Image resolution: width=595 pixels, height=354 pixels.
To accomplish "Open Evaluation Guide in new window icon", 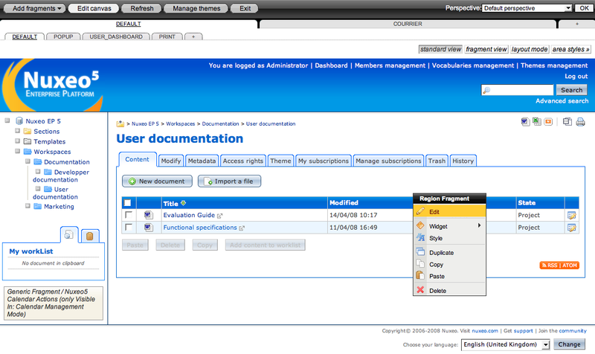I will coord(219,216).
